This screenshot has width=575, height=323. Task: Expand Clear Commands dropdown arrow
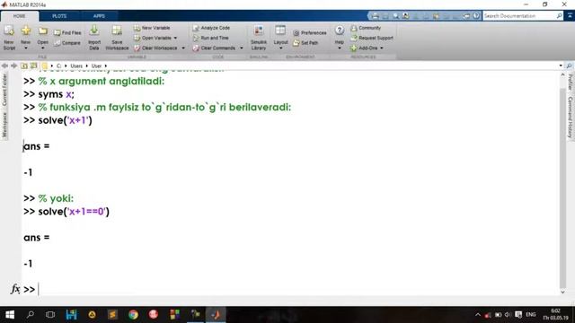(x=242, y=48)
